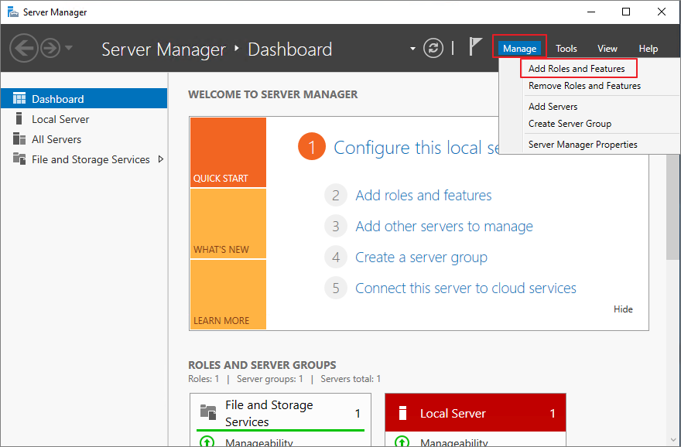681x447 pixels.
Task: Open the Help menu
Action: pyautogui.click(x=648, y=49)
